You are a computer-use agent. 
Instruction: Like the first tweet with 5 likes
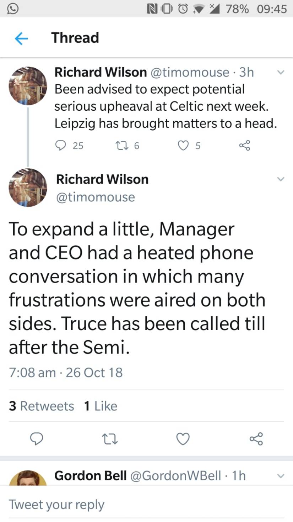[x=183, y=145]
